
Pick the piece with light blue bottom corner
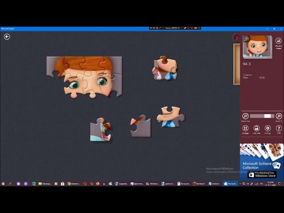[101, 129]
